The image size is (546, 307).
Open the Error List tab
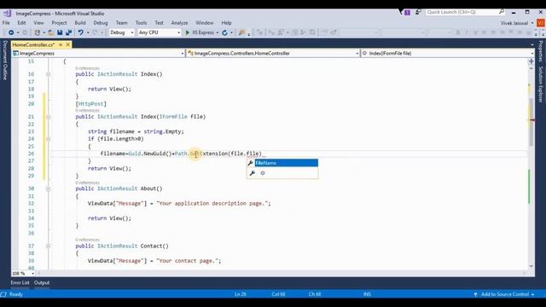tap(20, 282)
